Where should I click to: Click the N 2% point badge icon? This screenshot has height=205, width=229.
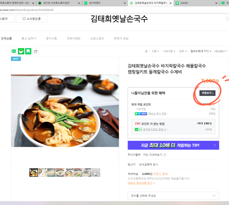click(138, 129)
